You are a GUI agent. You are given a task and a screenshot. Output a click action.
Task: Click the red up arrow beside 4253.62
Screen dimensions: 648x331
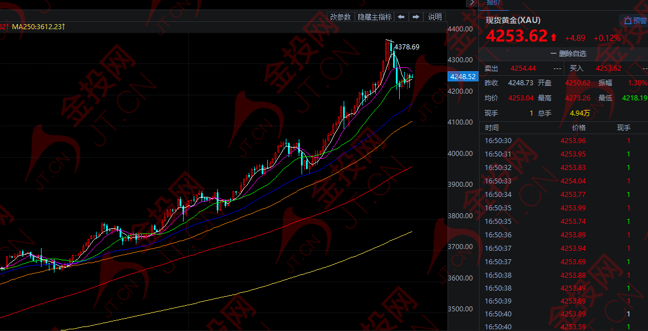[554, 38]
